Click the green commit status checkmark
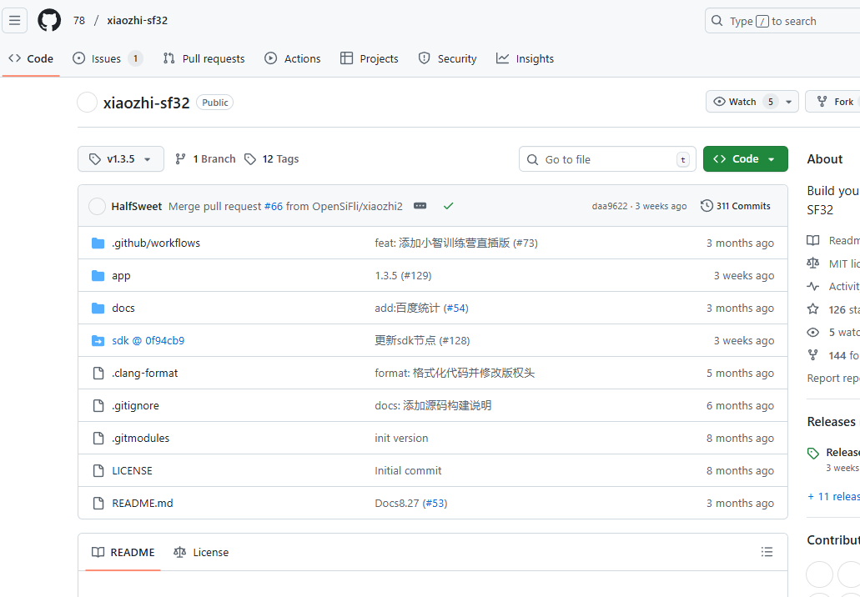The image size is (860, 597). pos(449,206)
